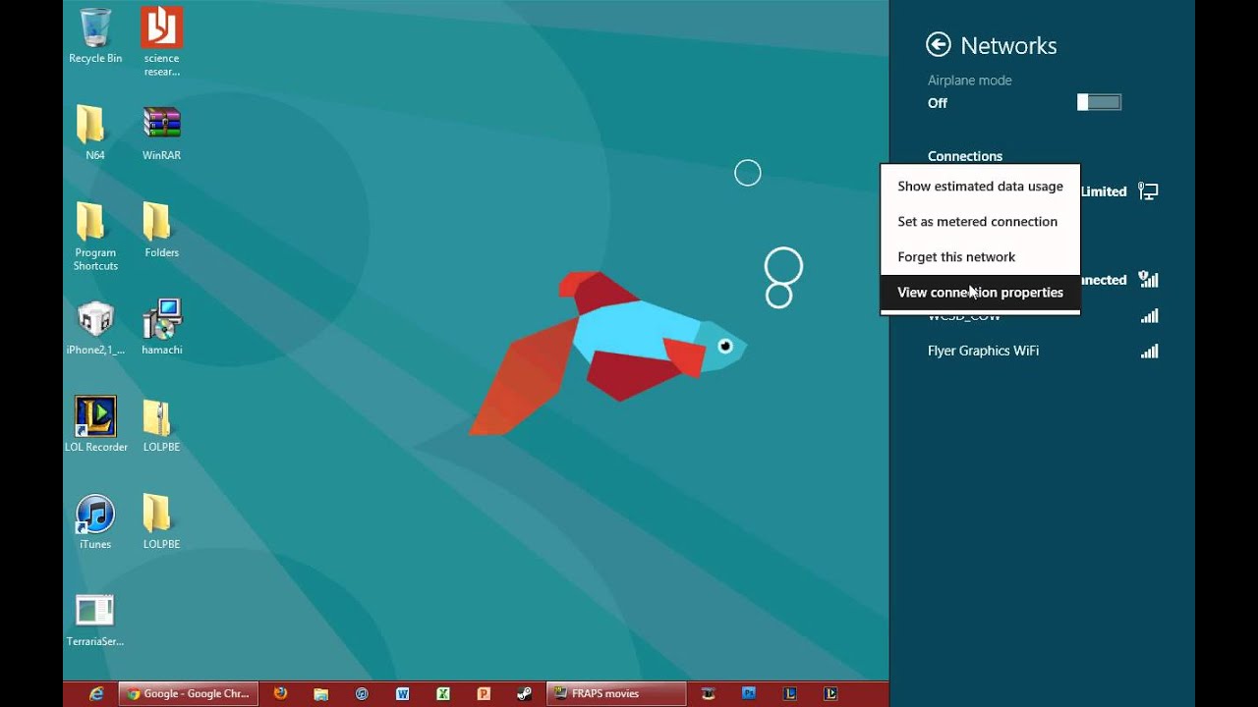Switch to Google Chrome taskbar window
The image size is (1258, 707).
(x=188, y=693)
